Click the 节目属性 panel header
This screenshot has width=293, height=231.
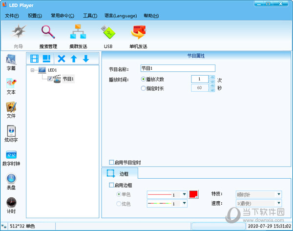pyautogui.click(x=196, y=56)
